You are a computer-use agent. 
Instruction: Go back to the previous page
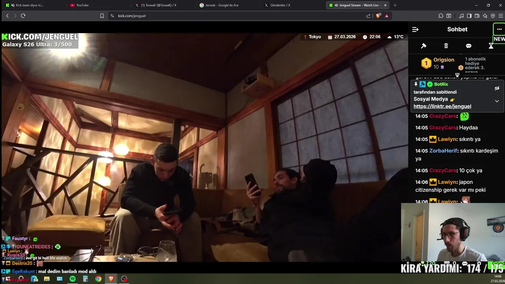[7, 16]
